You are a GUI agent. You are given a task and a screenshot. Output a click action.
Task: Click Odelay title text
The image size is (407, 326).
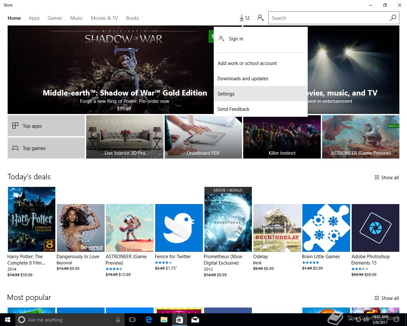click(260, 257)
